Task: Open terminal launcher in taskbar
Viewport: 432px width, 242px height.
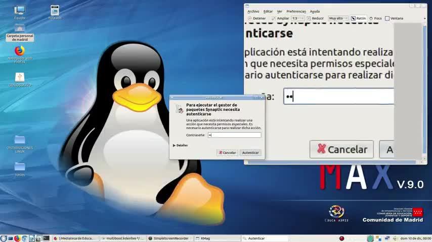Action: click(46, 238)
